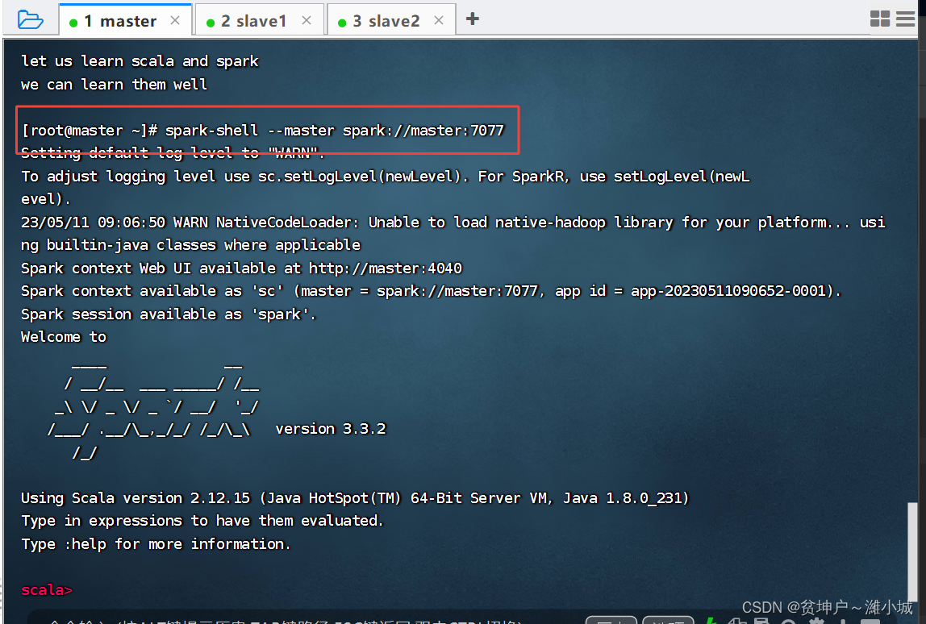Click the red scala> prompt
This screenshot has width=926, height=624.
click(47, 590)
